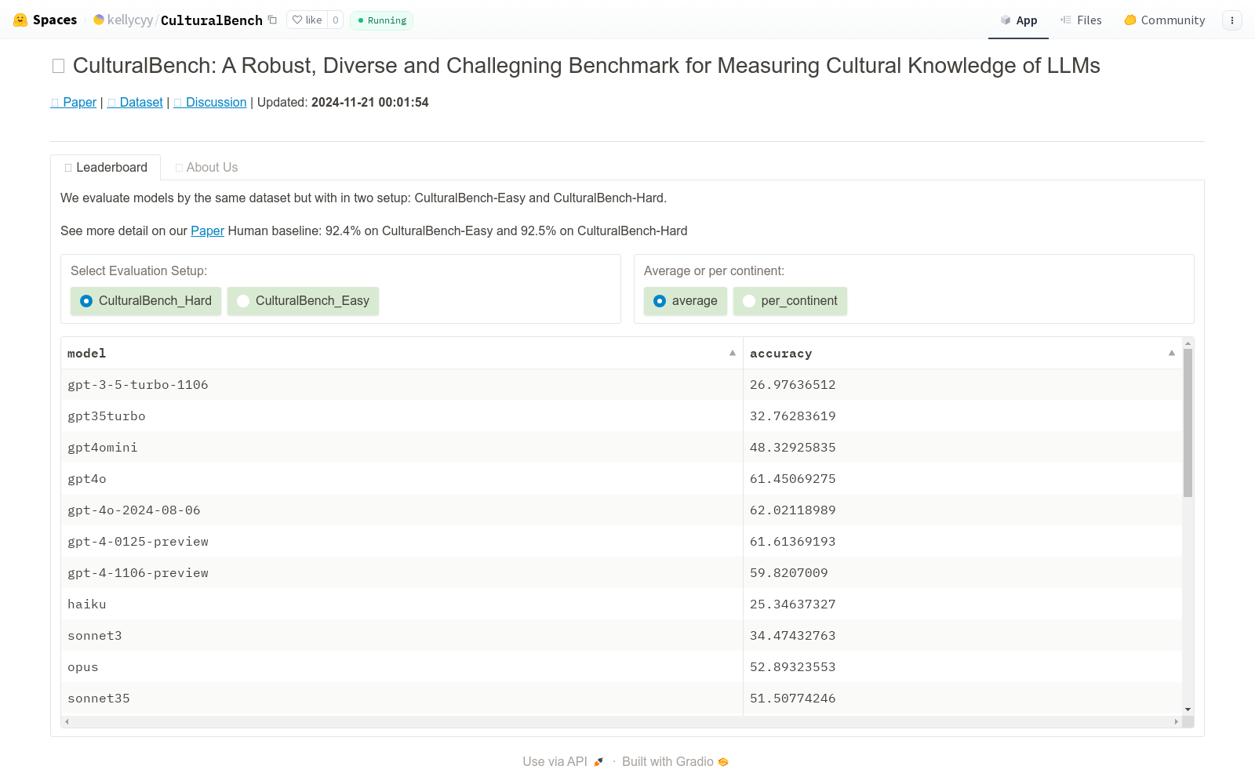Open the Community tab

tap(1164, 20)
